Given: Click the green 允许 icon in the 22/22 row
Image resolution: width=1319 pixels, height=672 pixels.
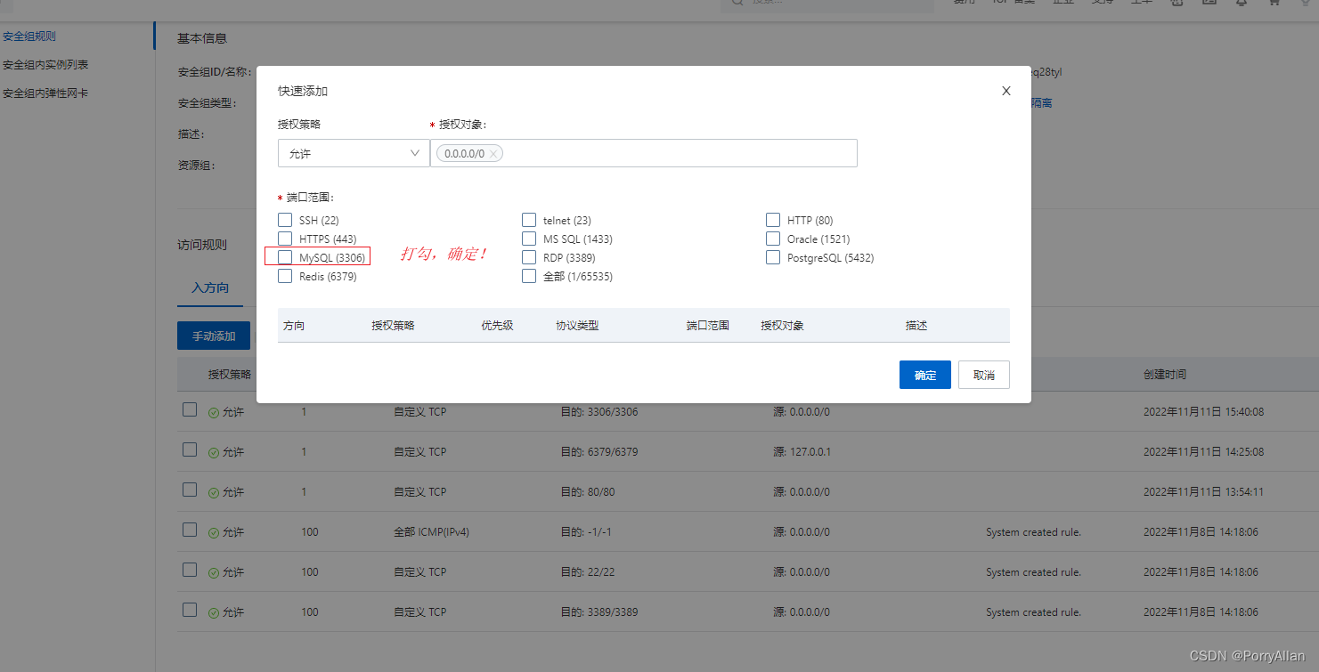Looking at the screenshot, I should pos(214,573).
